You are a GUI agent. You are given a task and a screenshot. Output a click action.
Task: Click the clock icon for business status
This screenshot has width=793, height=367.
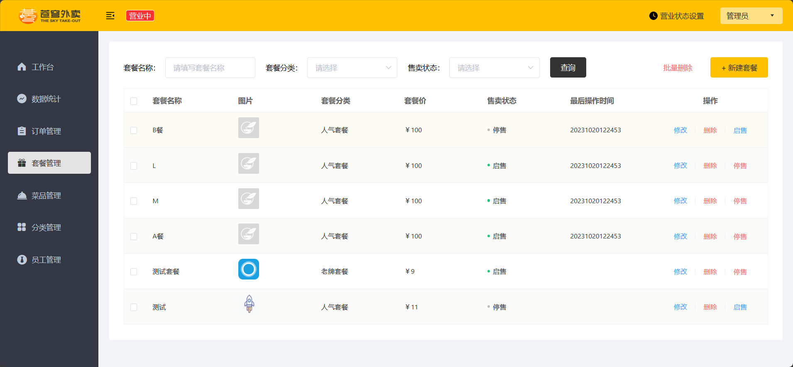pyautogui.click(x=653, y=16)
